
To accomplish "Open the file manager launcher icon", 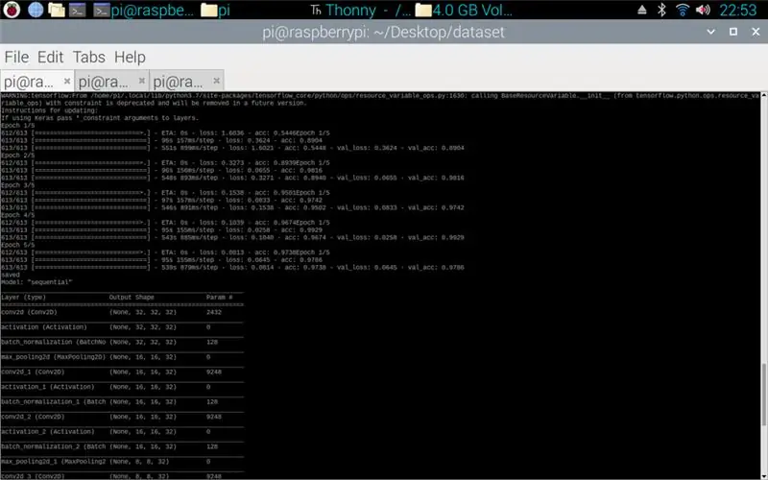I will click(x=57, y=10).
